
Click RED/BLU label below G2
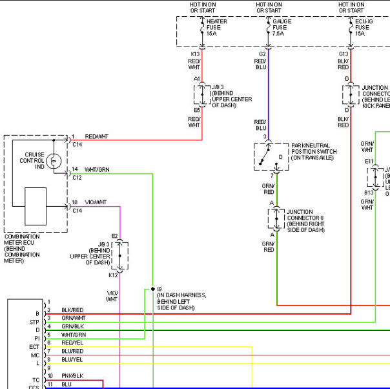[x=260, y=64]
